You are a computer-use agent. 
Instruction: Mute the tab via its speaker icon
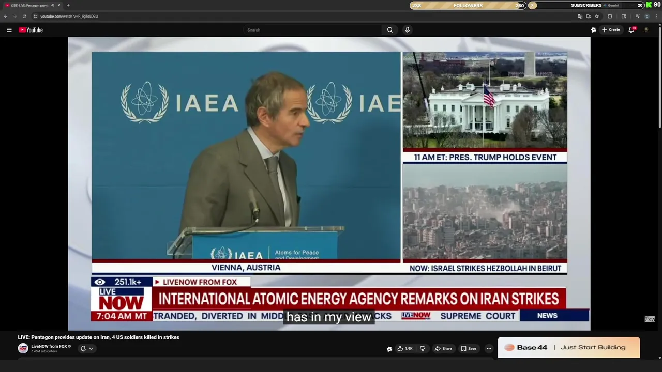click(x=52, y=5)
